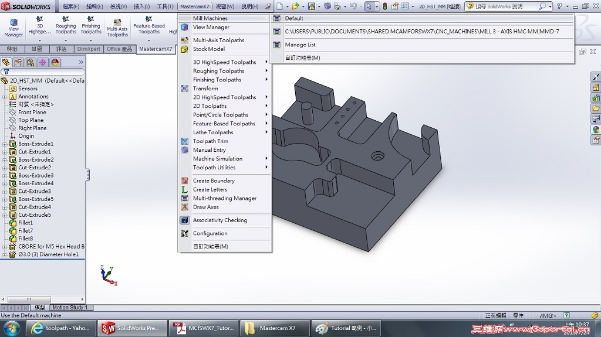The height and width of the screenshot is (337, 601).
Task: Open DisplayManager color sphere tab
Action: click(x=55, y=62)
